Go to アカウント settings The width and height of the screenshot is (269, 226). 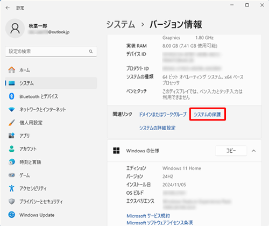pos(51,149)
